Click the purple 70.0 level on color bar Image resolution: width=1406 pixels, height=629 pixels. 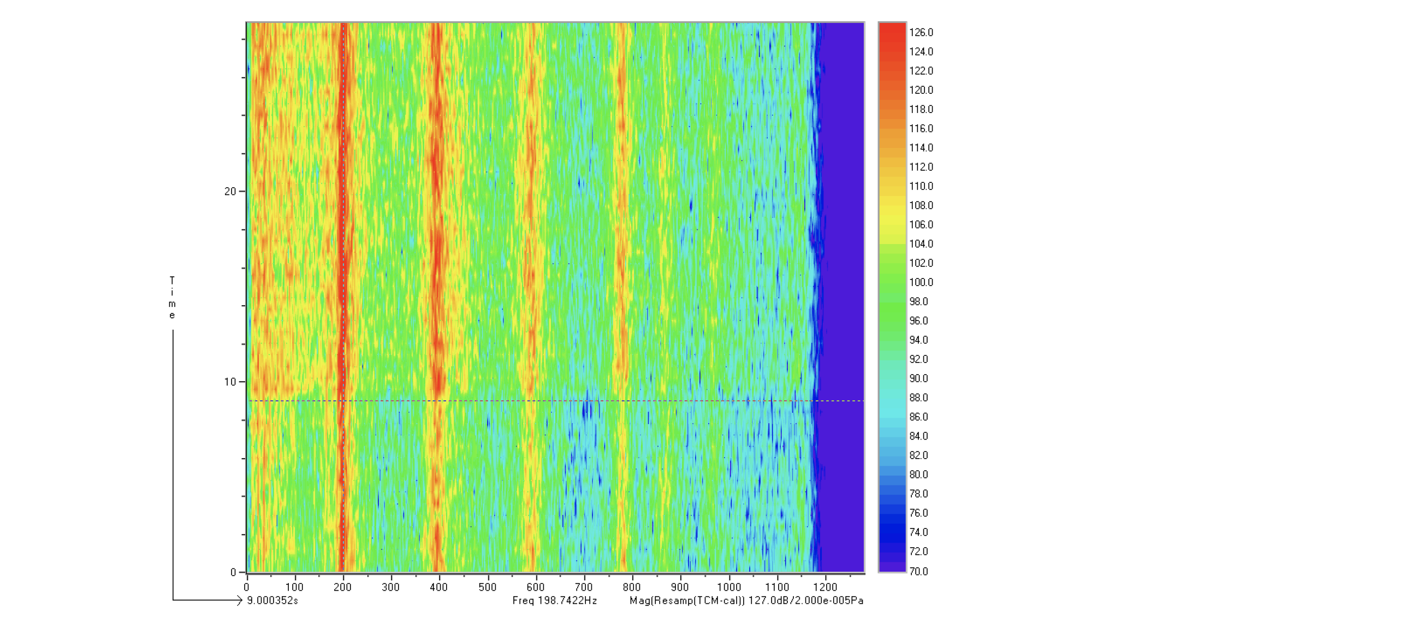pyautogui.click(x=892, y=569)
